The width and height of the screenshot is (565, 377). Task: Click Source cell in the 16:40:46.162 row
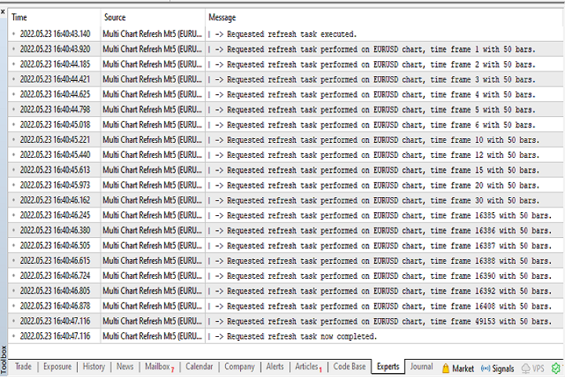pos(152,200)
